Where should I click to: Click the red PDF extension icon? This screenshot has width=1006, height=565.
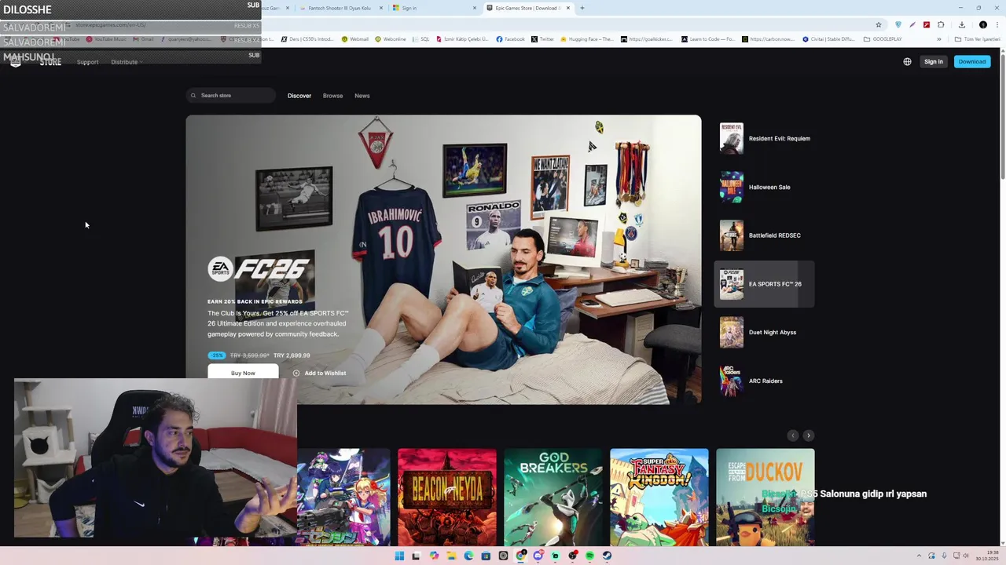927,24
